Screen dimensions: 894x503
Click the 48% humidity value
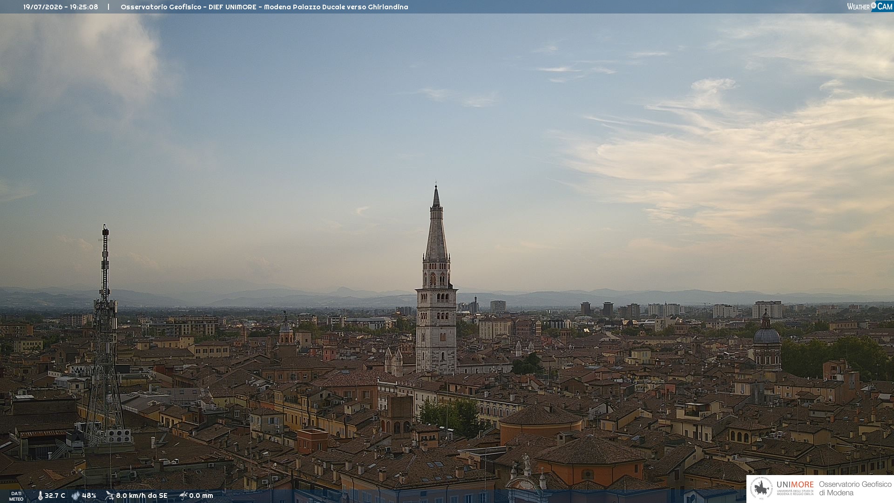[89, 496]
